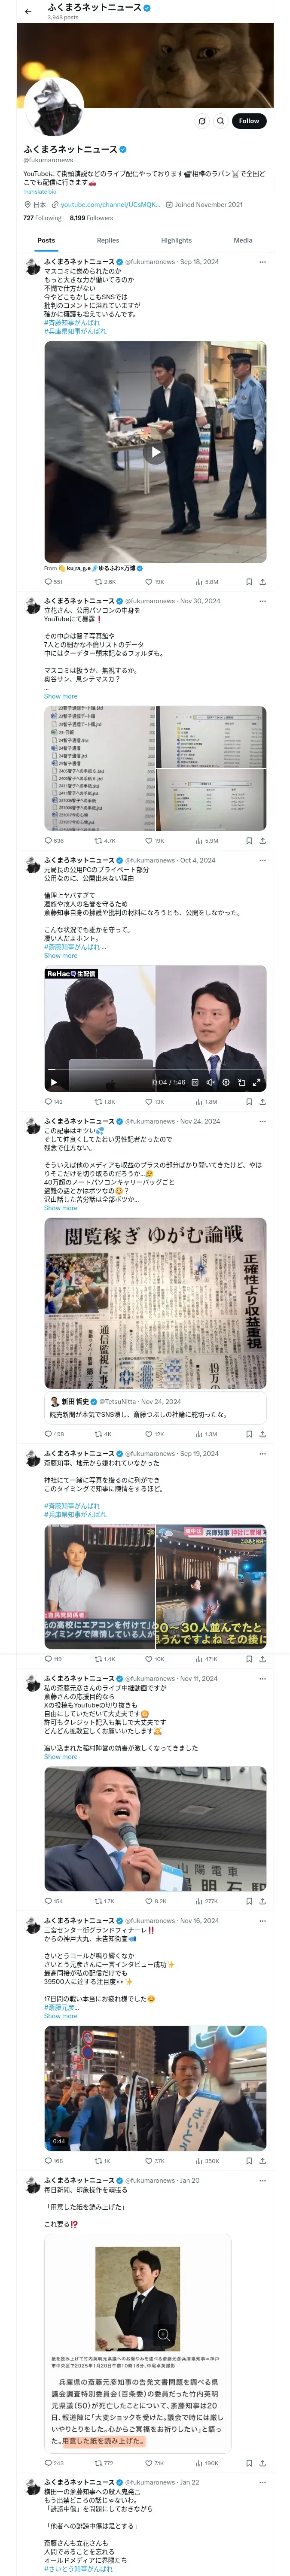Image resolution: width=290 pixels, height=2576 pixels.
Task: Open the youtube.com channel link in bio
Action: 110,204
